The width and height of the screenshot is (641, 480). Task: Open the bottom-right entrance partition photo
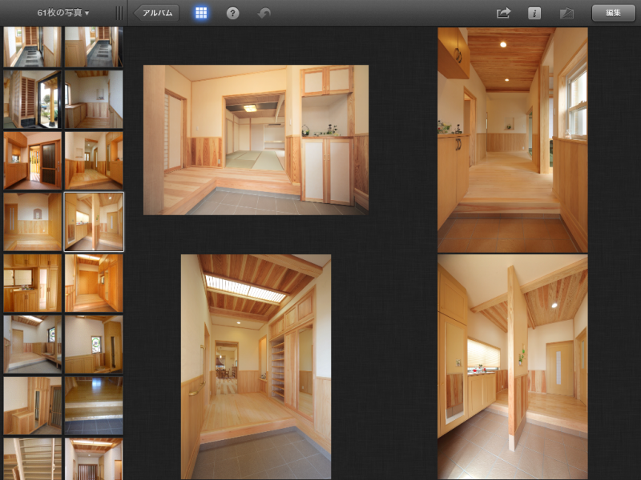(512, 366)
